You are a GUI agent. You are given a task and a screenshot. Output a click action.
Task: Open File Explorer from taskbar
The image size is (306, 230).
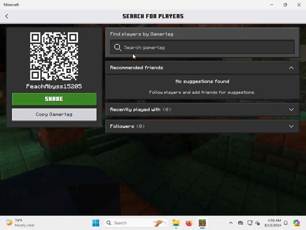[176, 223]
